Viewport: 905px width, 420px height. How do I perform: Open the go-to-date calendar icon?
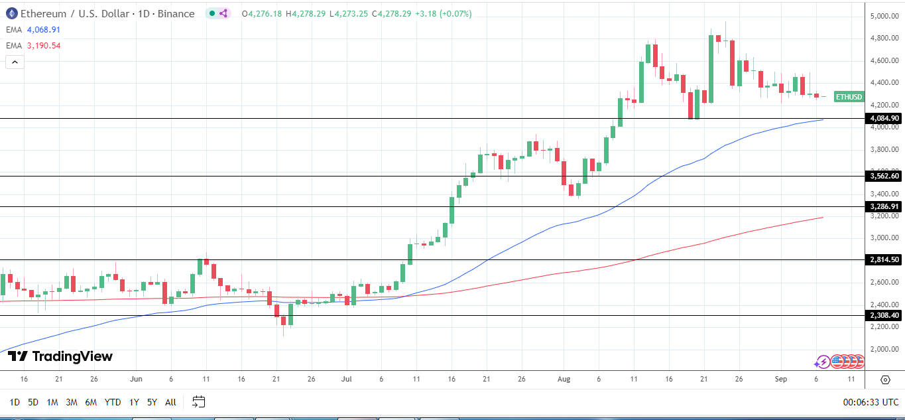coord(199,401)
